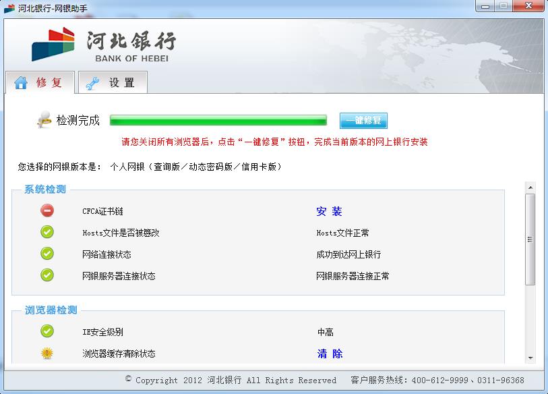Click the house icon on the 修复 tab
Viewport: 548px width, 394px height.
(21, 82)
